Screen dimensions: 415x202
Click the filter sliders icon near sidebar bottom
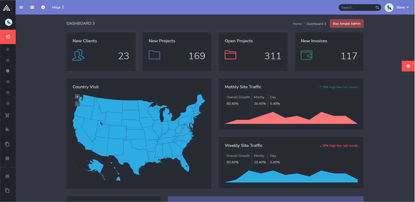pos(8,176)
